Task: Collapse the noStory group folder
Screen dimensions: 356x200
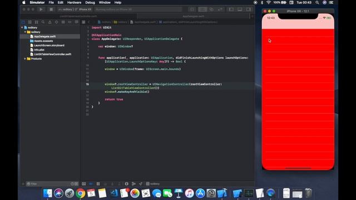Action: tap(25, 32)
